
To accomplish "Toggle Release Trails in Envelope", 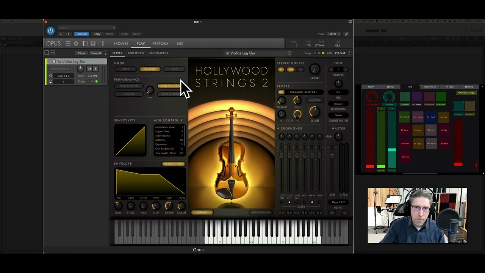I will 173,164.
